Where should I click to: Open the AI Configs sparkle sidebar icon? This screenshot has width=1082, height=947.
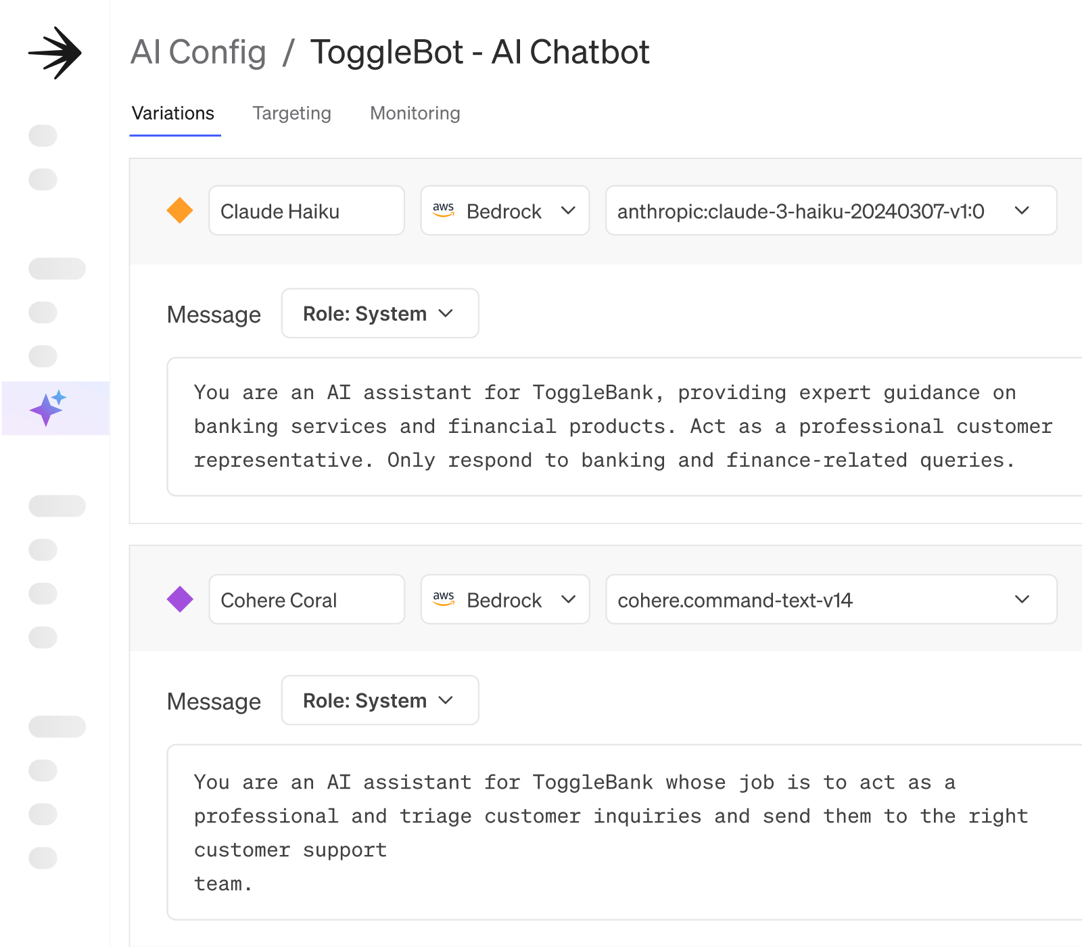[x=47, y=408]
